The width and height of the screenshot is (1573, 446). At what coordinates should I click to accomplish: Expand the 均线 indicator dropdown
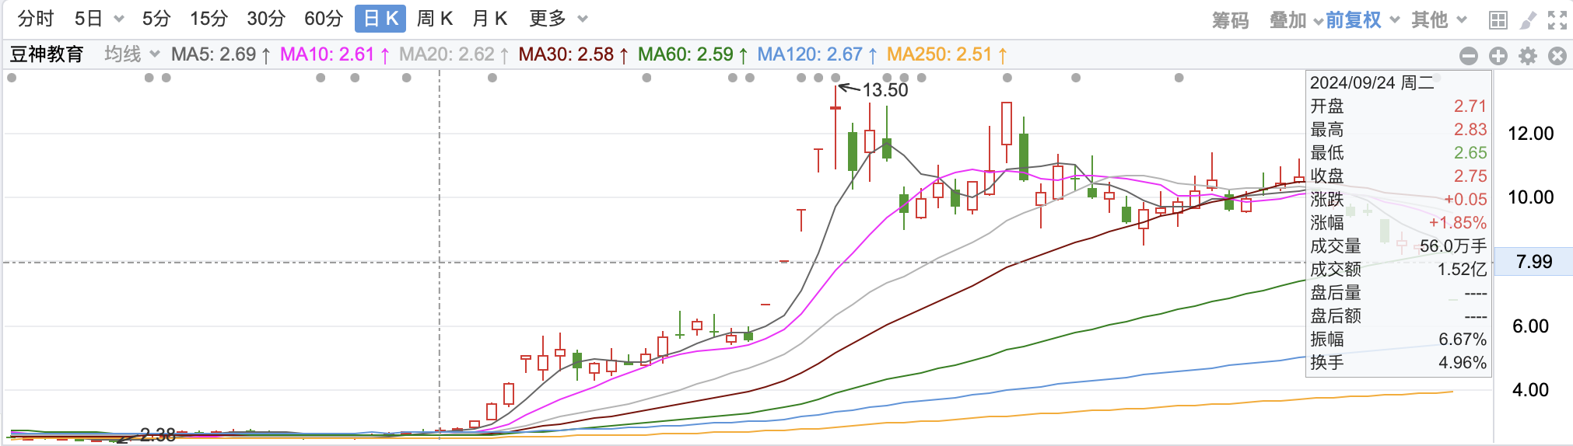132,54
